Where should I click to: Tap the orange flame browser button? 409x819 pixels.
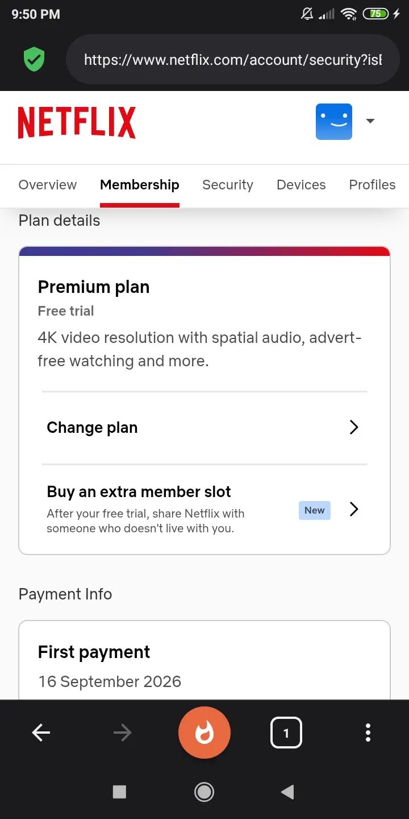pos(204,733)
